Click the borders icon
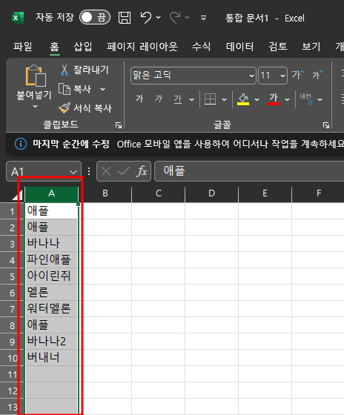The image size is (344, 415). click(x=211, y=99)
